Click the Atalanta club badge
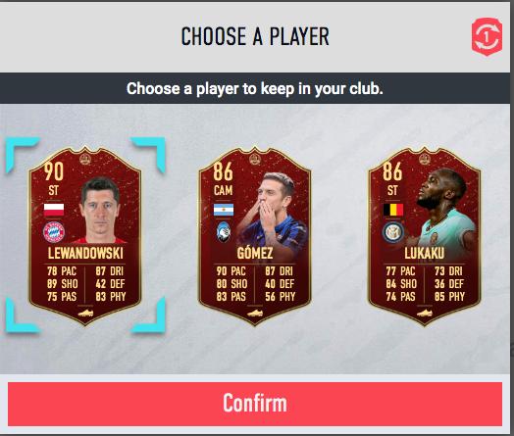The height and width of the screenshot is (436, 514). point(224,232)
